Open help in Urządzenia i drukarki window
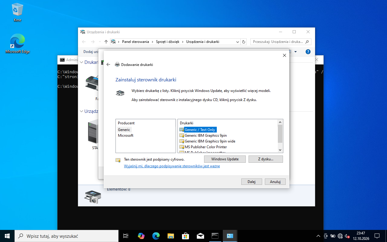The width and height of the screenshot is (387, 242). click(308, 52)
